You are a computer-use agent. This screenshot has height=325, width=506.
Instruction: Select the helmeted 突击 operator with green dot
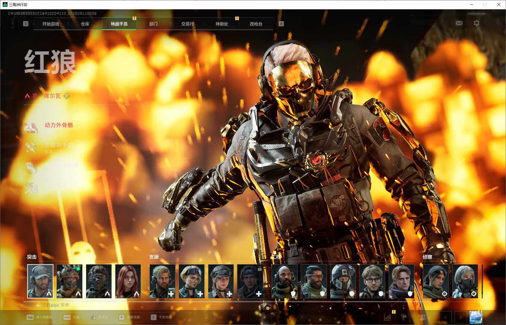[69, 281]
